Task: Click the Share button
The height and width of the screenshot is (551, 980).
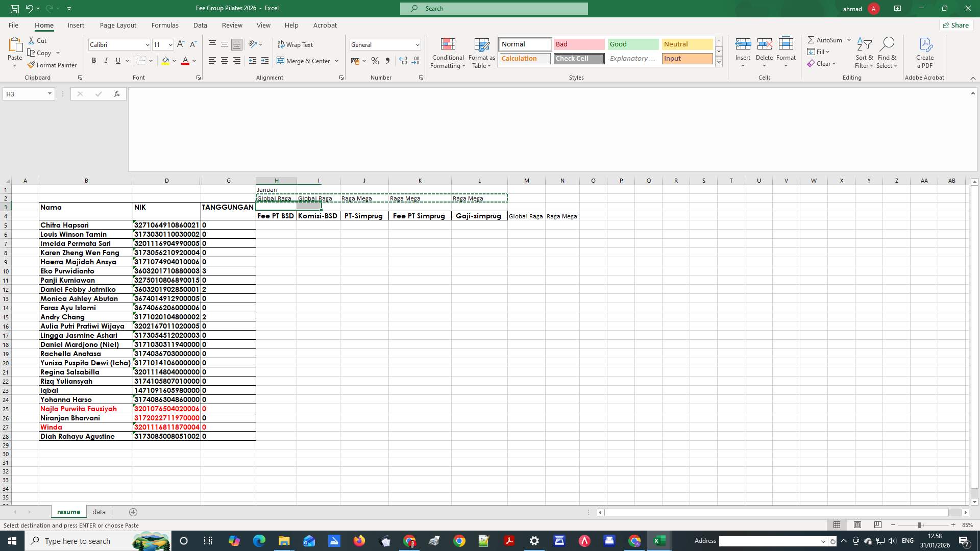Action: [x=955, y=25]
